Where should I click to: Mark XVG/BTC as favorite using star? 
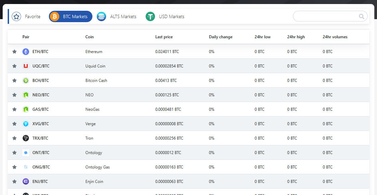(14, 124)
